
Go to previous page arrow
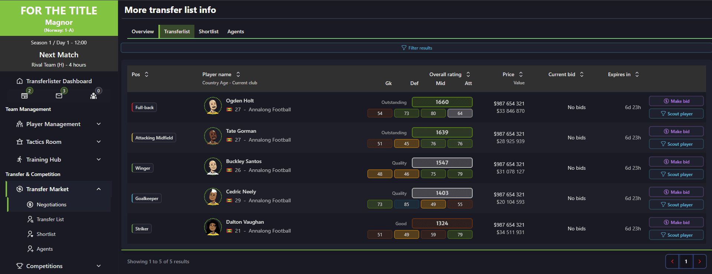(672, 261)
